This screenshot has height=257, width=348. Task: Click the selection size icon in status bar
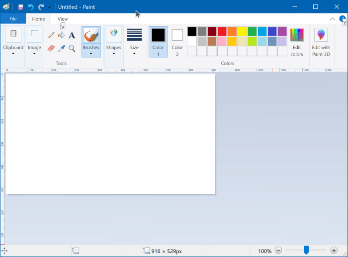tap(76, 251)
